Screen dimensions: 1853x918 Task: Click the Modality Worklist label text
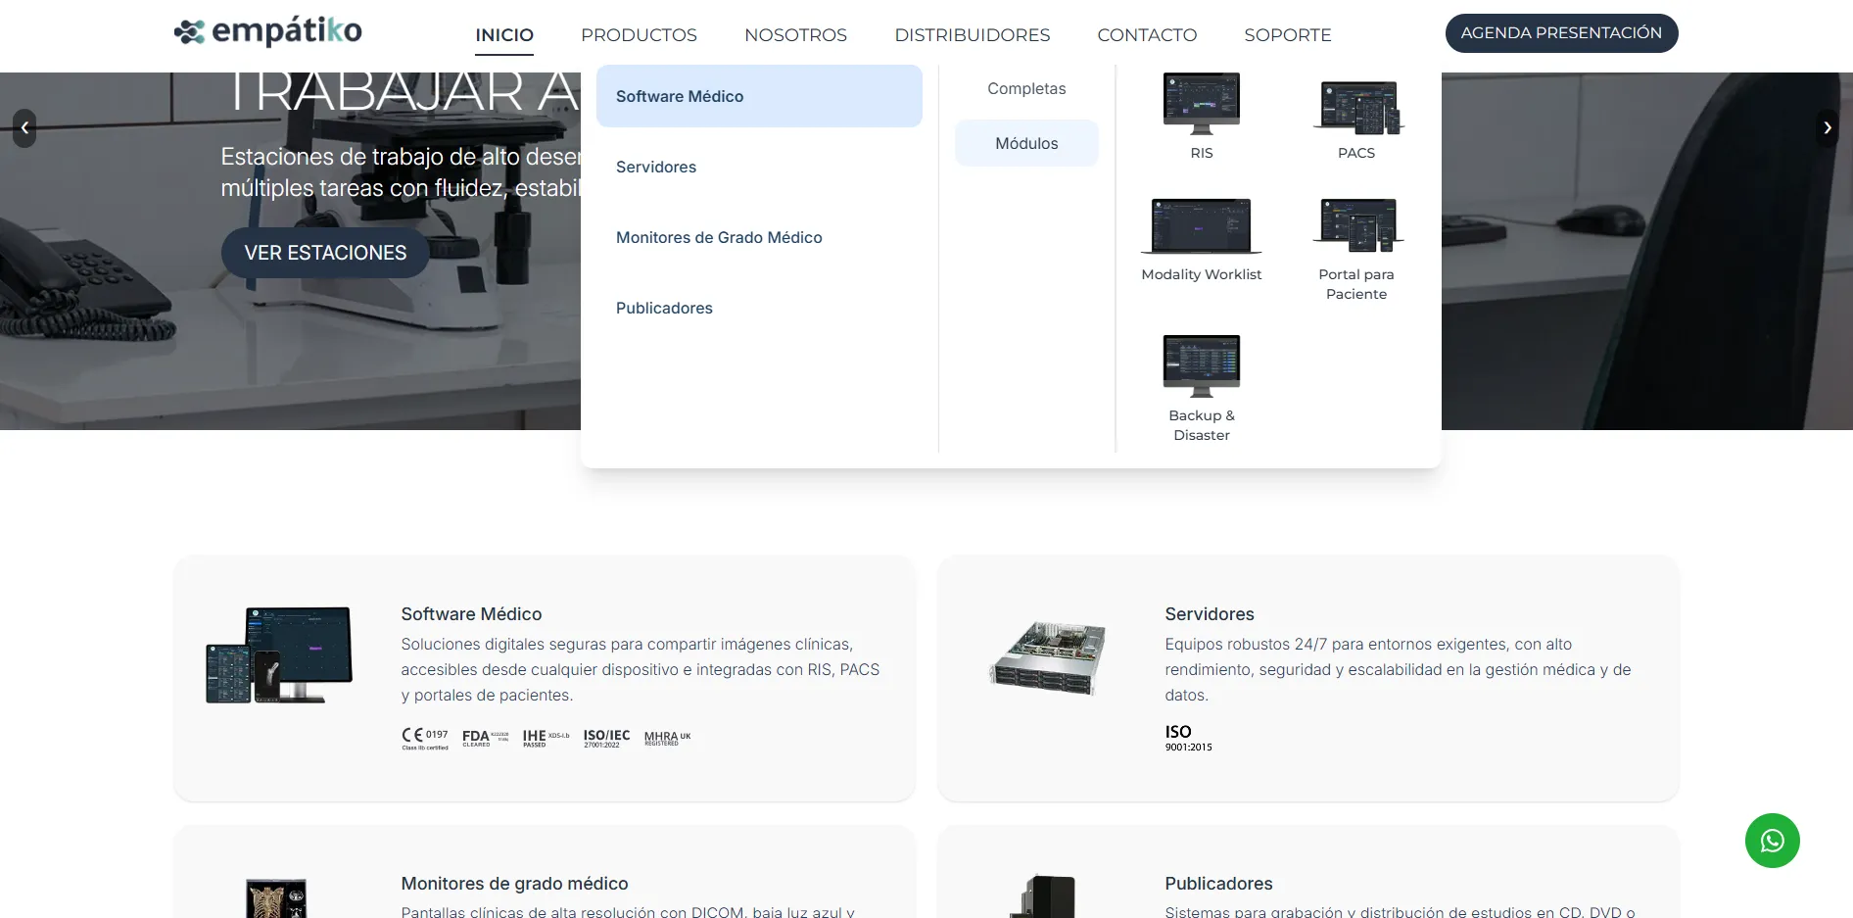[x=1201, y=274]
